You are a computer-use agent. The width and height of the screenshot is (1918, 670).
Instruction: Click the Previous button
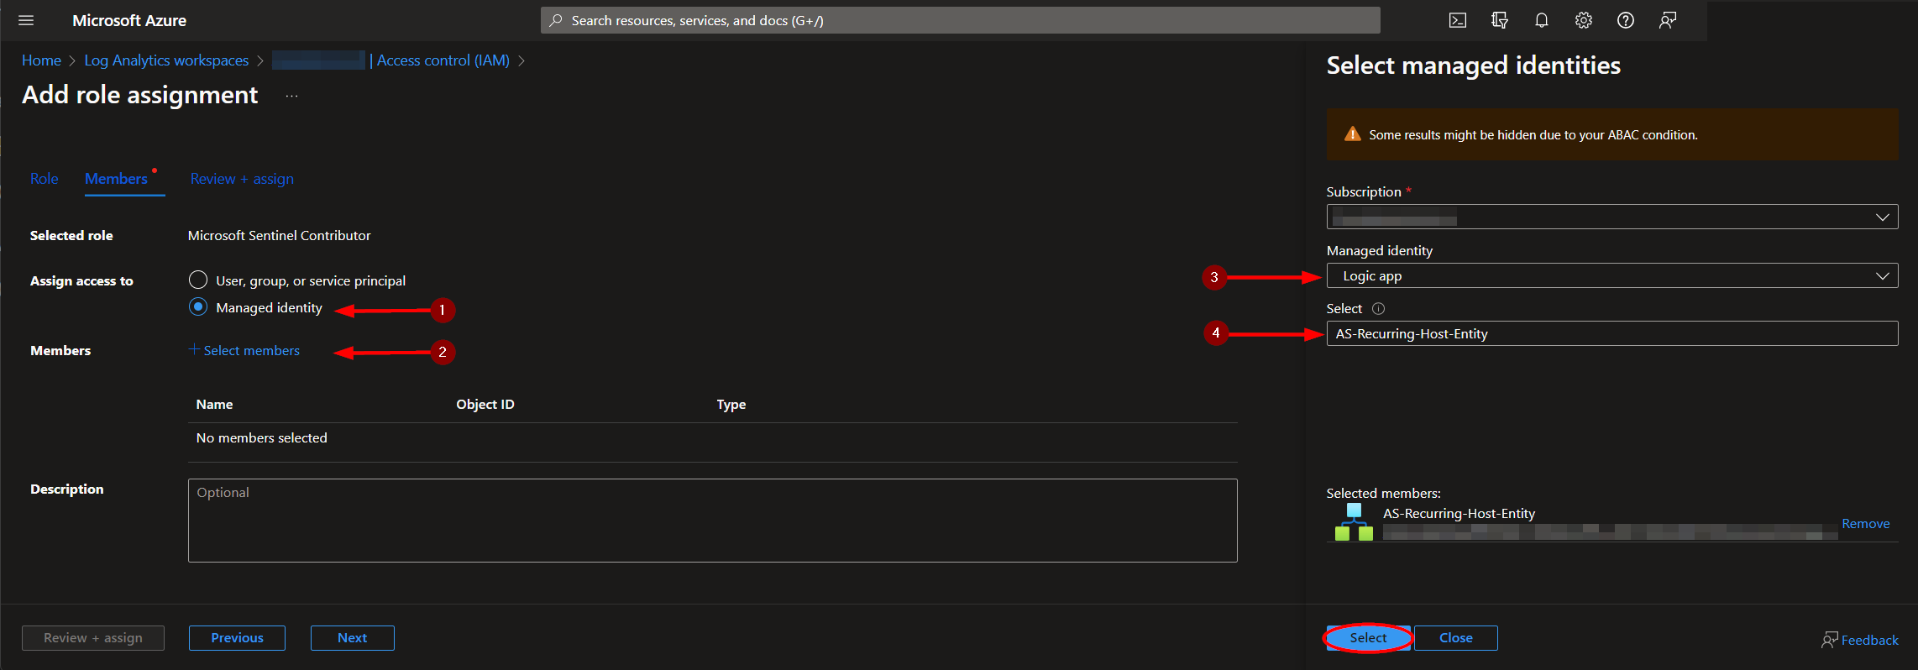click(237, 638)
